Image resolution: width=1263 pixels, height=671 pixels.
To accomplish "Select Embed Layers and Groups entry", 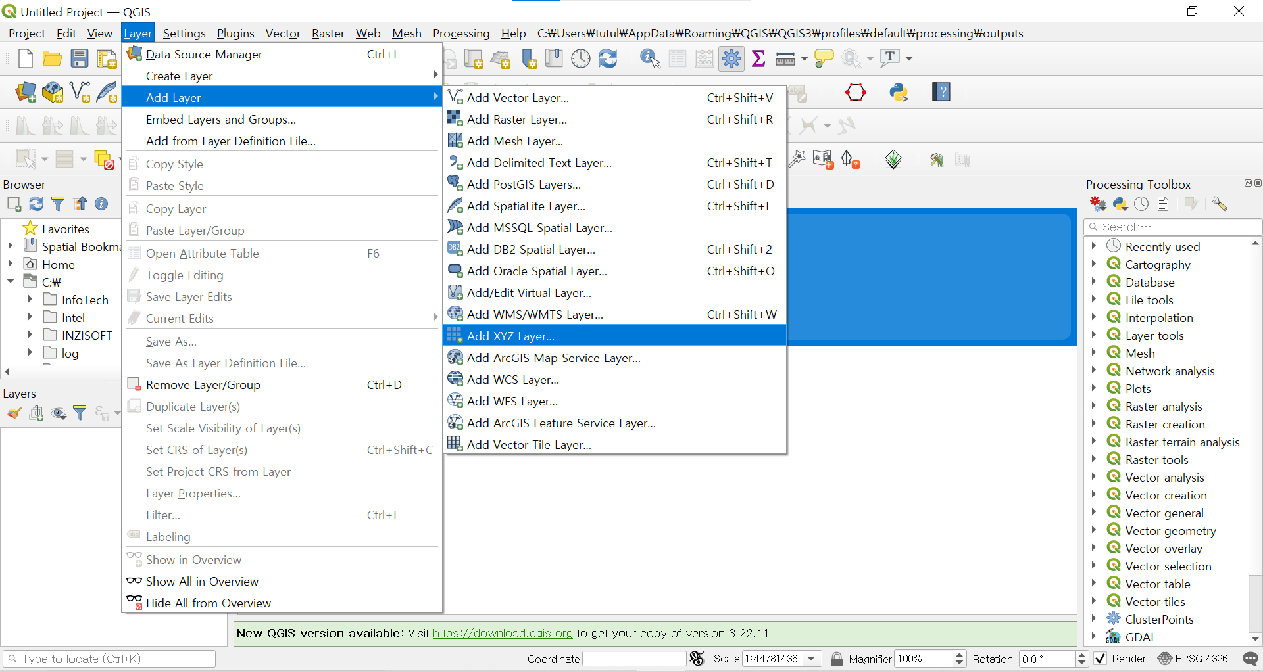I will click(282, 119).
